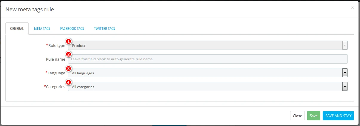
Task: Click the X icon to dismiss the dialog
Action: [x=352, y=8]
